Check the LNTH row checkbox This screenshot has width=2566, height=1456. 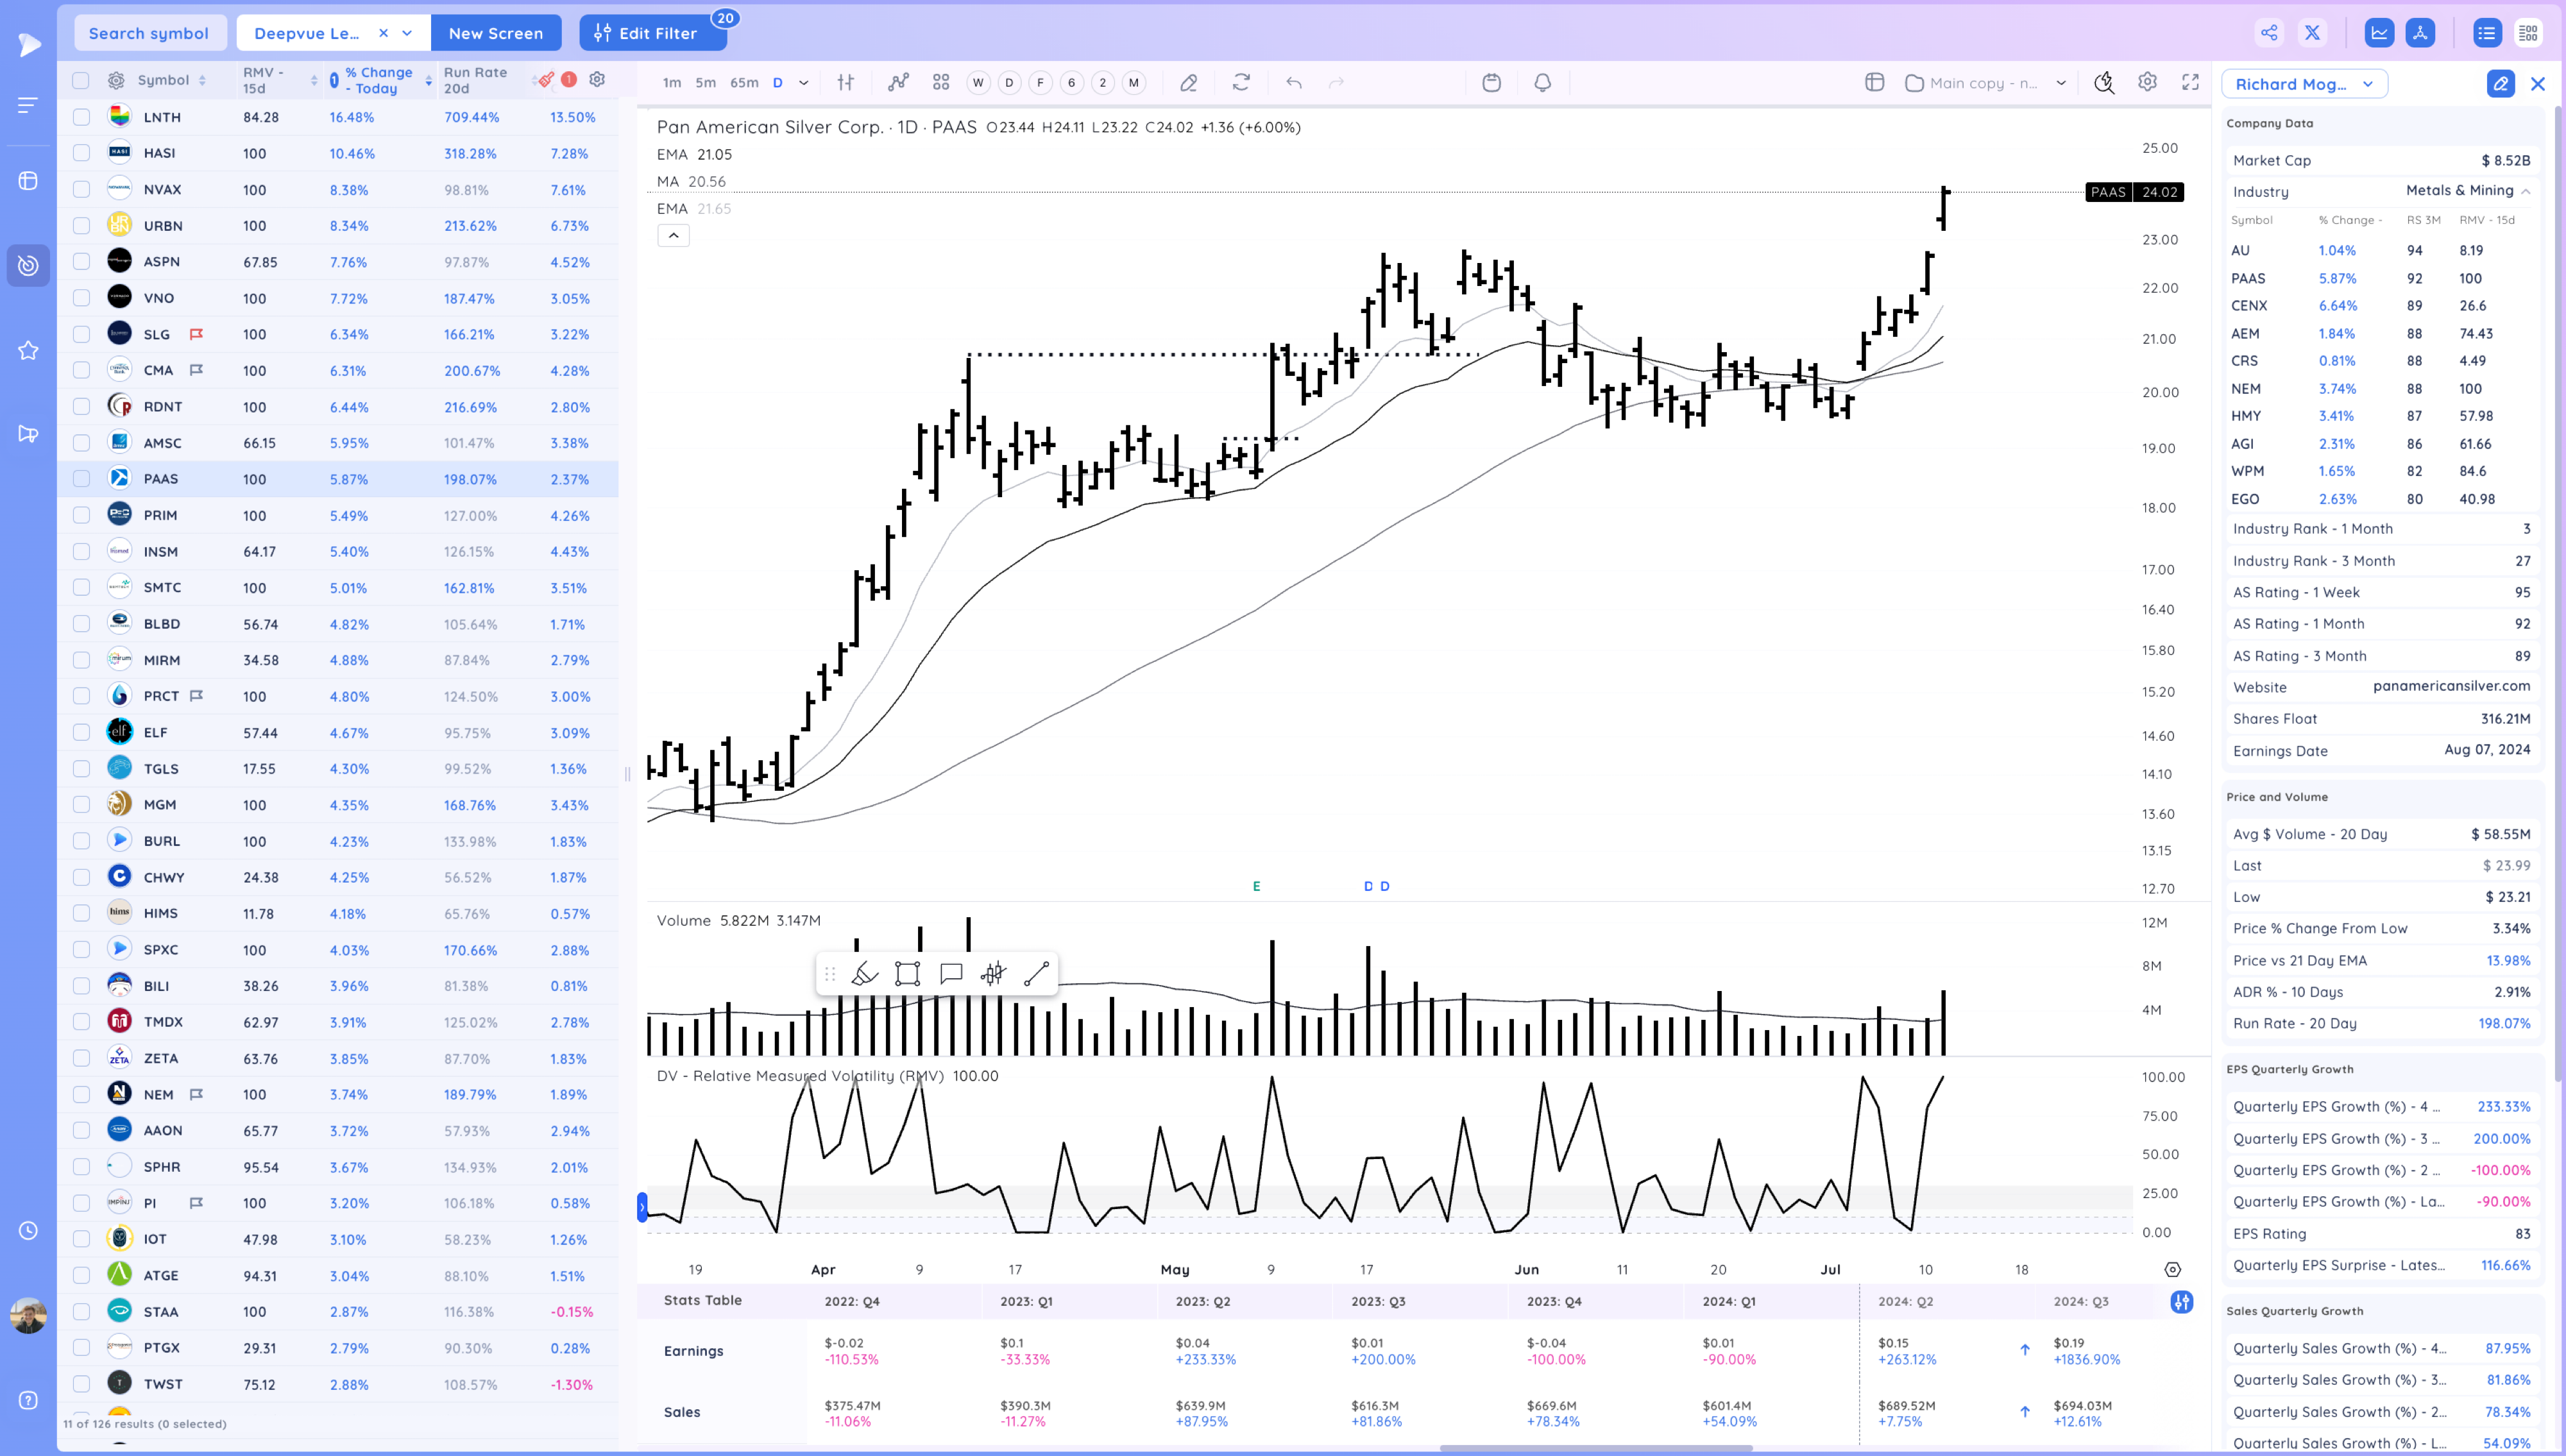pyautogui.click(x=81, y=117)
